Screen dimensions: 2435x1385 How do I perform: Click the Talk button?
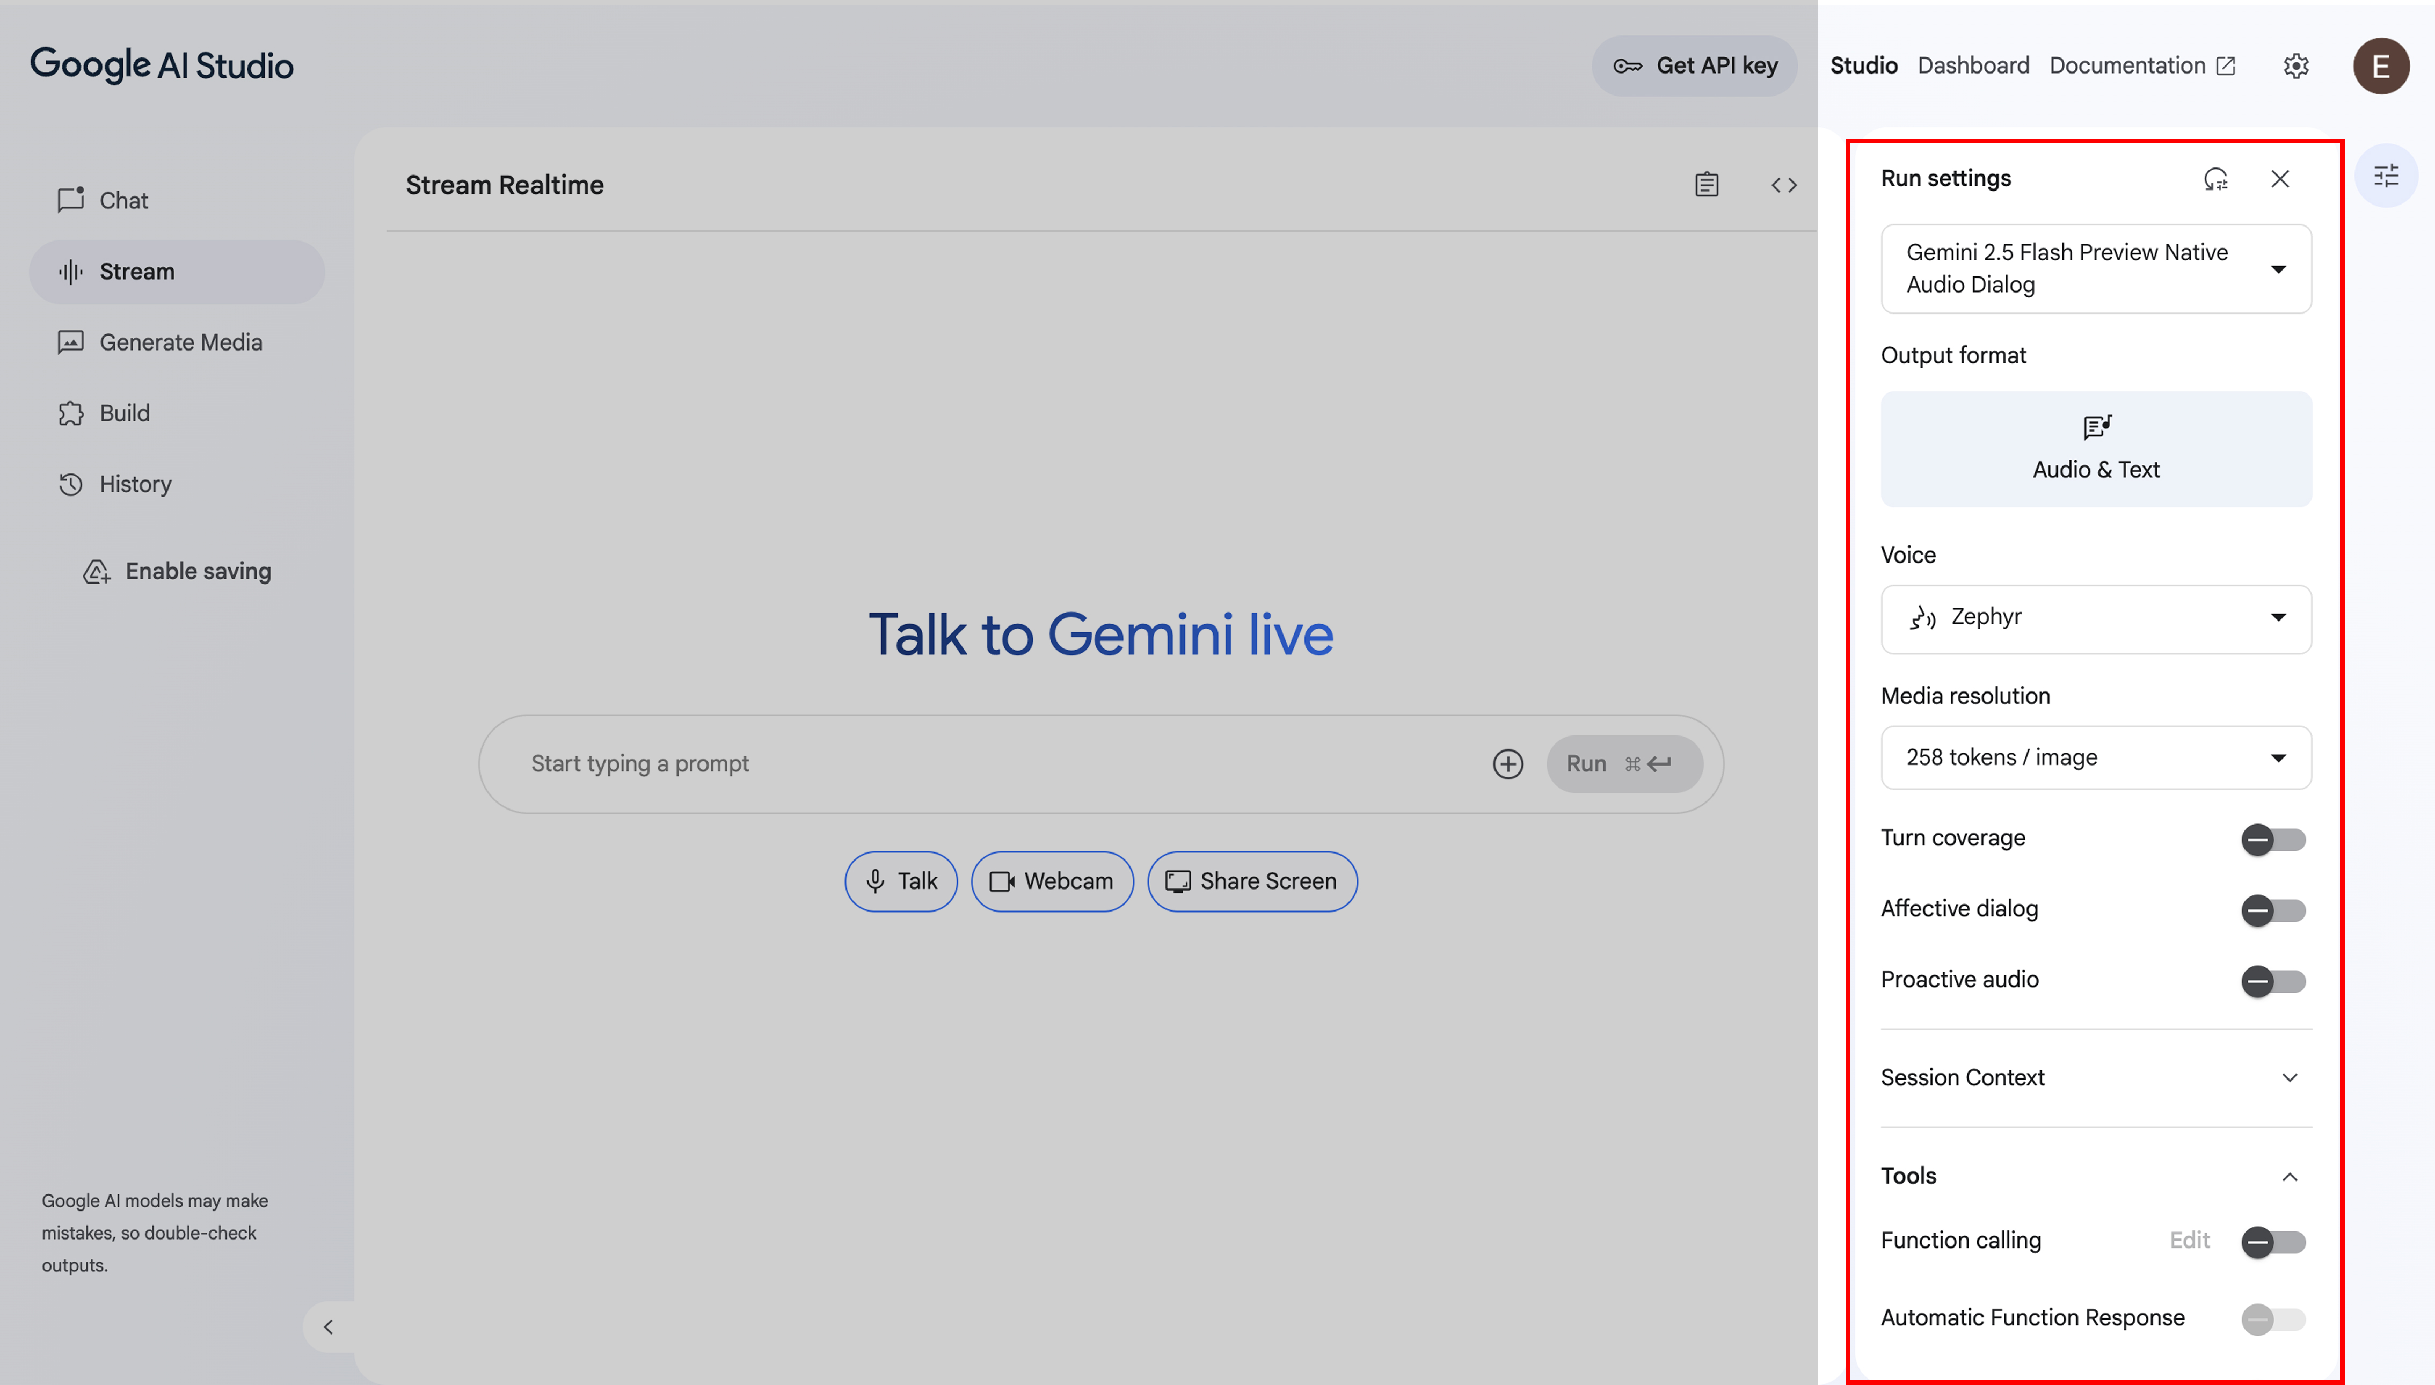[x=901, y=882]
